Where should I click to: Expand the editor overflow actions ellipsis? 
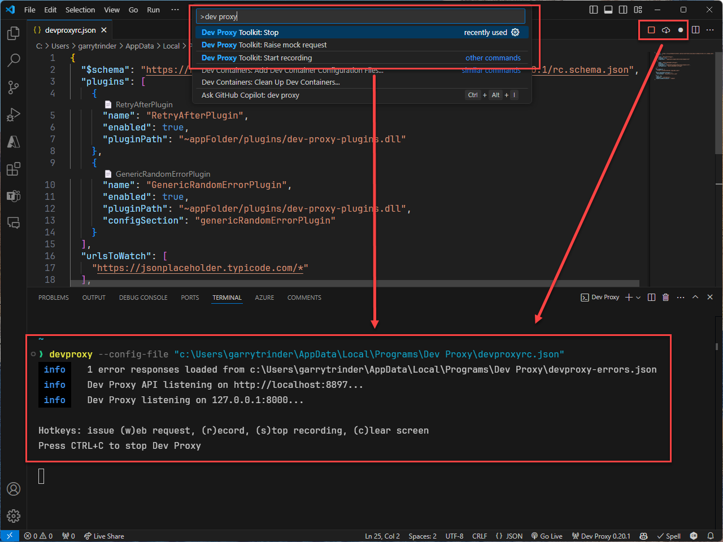click(x=710, y=30)
